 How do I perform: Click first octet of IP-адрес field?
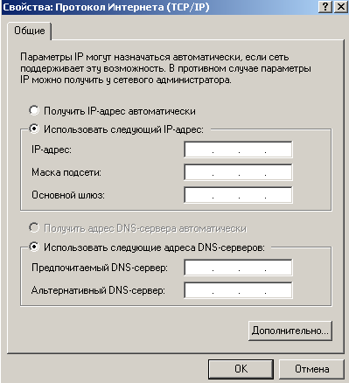pyautogui.click(x=199, y=150)
